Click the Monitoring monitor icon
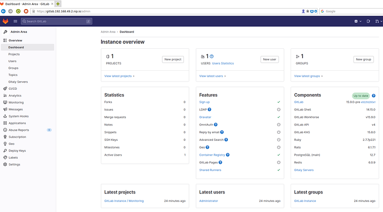 (5, 102)
